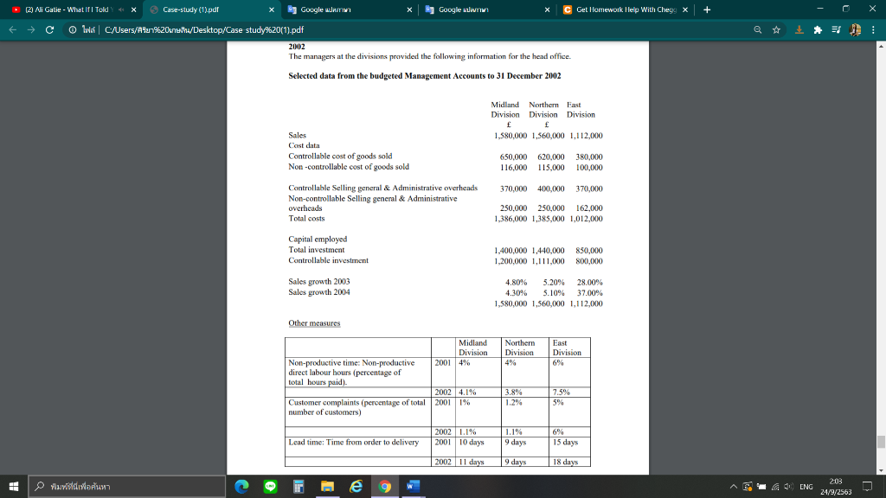This screenshot has width=886, height=498.
Task: Open the Downloads icon in Chrome toolbar
Action: (x=799, y=29)
